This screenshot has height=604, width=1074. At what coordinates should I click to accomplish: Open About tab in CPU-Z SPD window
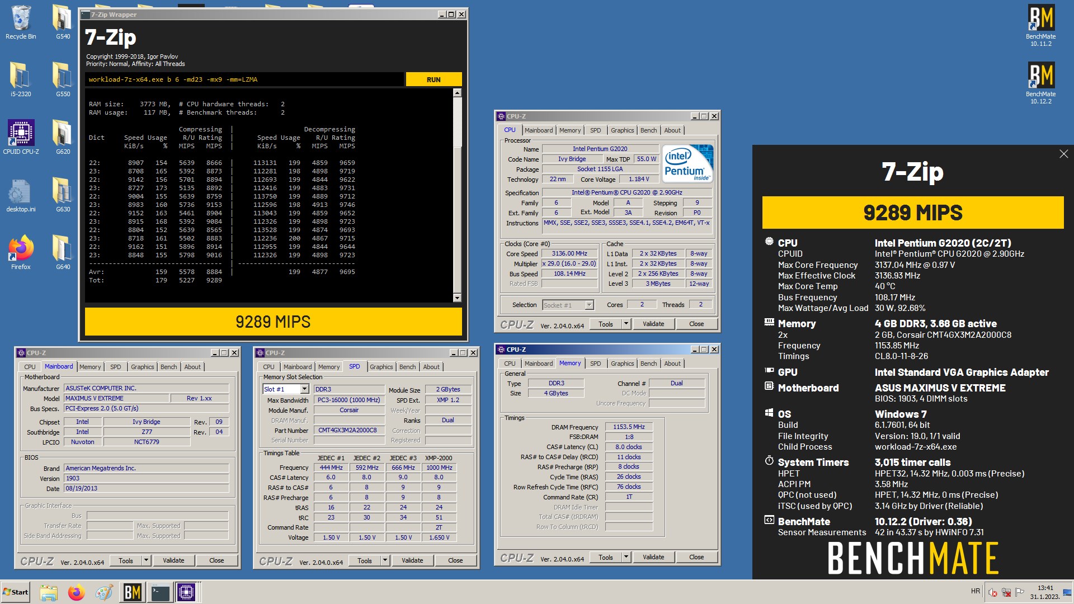click(431, 367)
